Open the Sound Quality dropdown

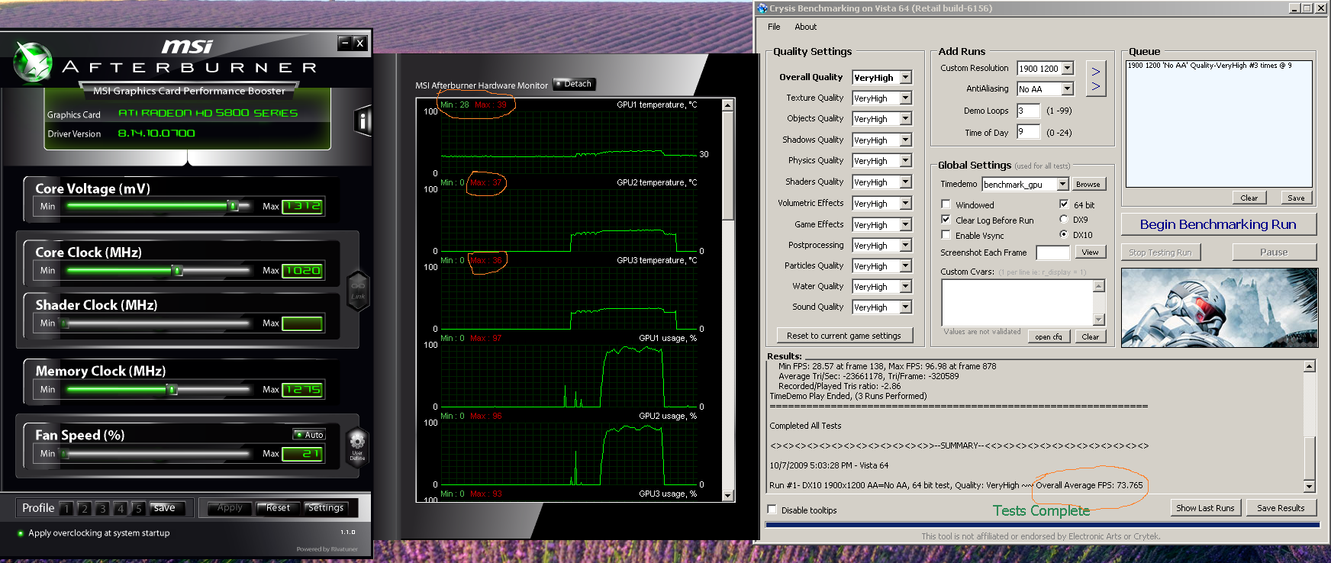click(x=905, y=307)
